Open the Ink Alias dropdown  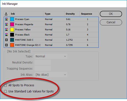(51, 75)
